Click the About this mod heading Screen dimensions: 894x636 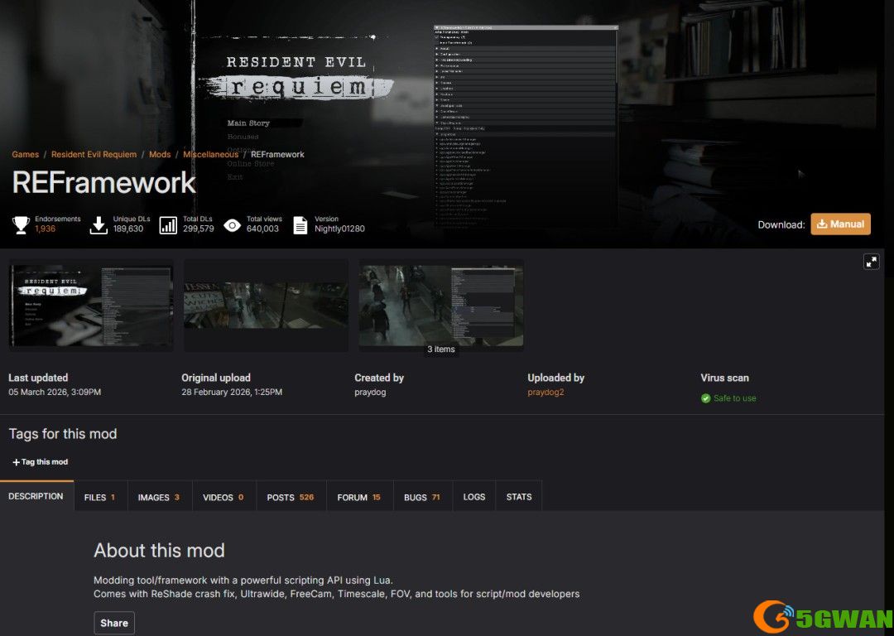159,551
